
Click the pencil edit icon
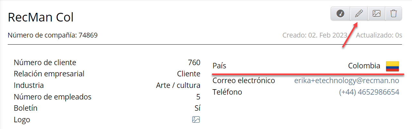pos(359,14)
